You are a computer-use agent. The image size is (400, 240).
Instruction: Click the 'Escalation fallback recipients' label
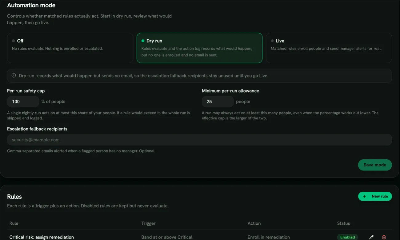(37, 129)
